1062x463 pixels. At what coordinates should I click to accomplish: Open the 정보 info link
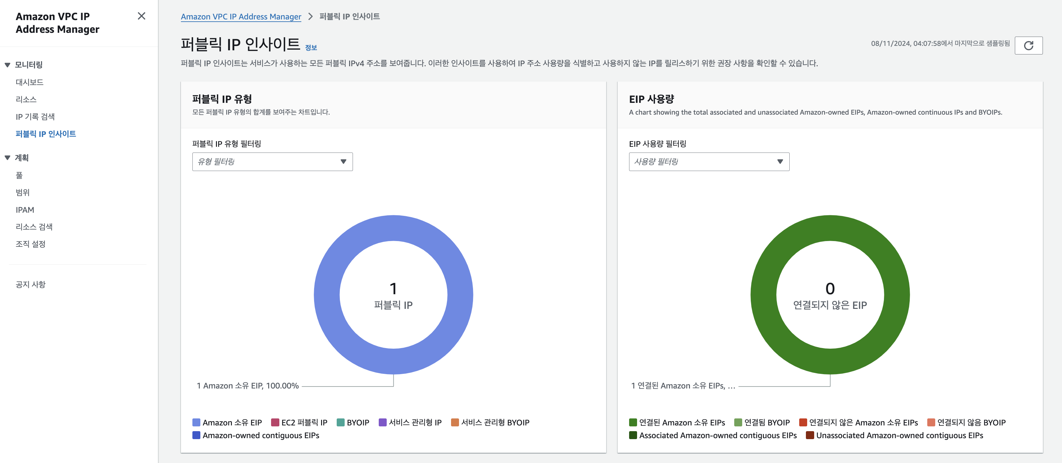click(x=311, y=48)
